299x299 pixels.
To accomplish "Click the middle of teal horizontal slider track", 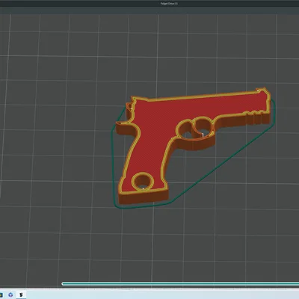I will 180,284.
